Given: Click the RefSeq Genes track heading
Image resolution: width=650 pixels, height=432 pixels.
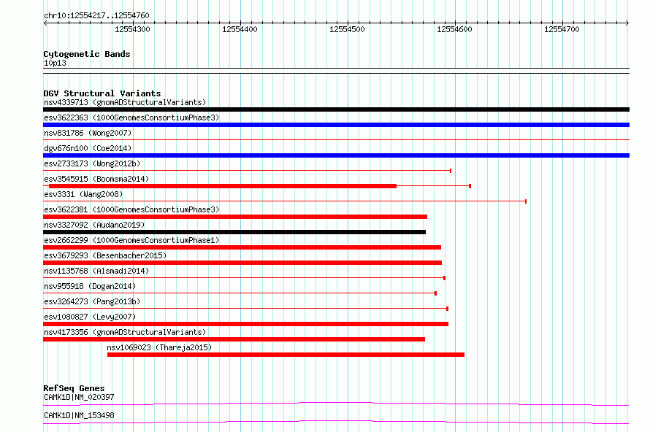Looking at the screenshot, I should click(74, 388).
